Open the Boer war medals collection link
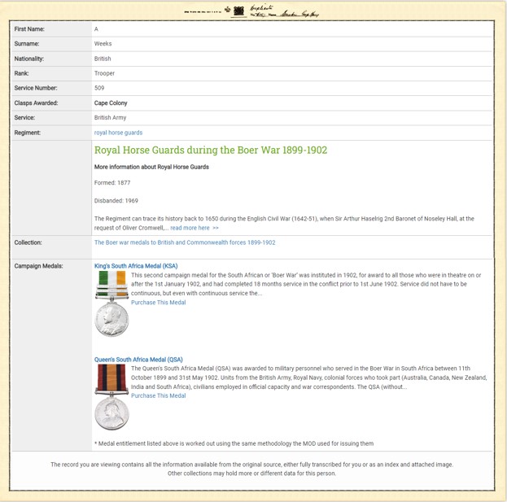Image resolution: width=507 pixels, height=502 pixels. pyautogui.click(x=185, y=242)
